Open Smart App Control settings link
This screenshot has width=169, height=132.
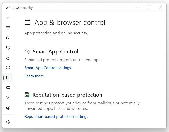click(48, 68)
